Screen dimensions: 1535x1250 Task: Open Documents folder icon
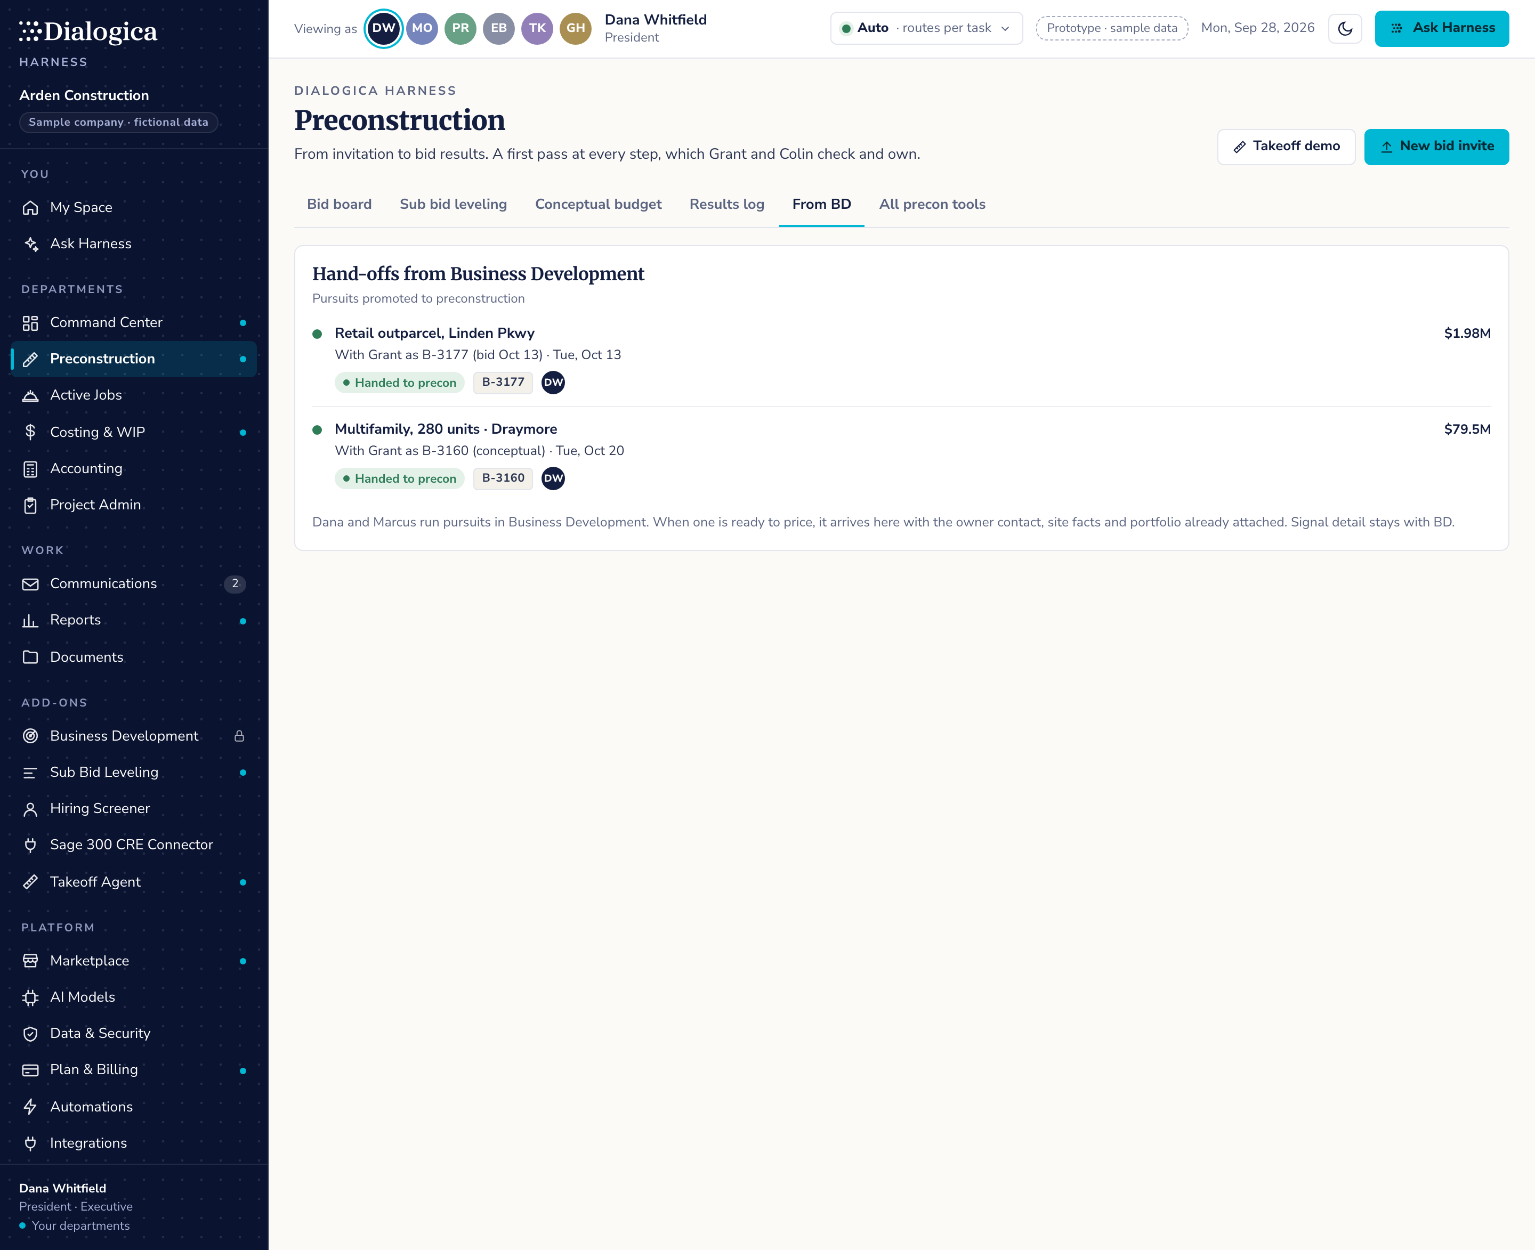(x=30, y=656)
